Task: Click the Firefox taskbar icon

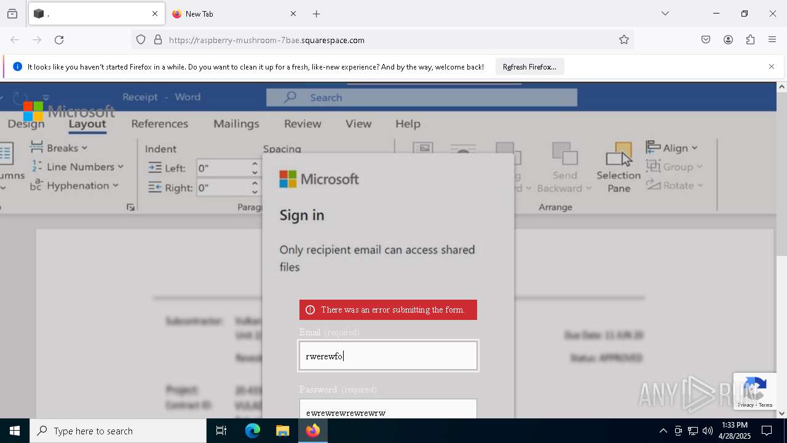Action: pos(313,431)
